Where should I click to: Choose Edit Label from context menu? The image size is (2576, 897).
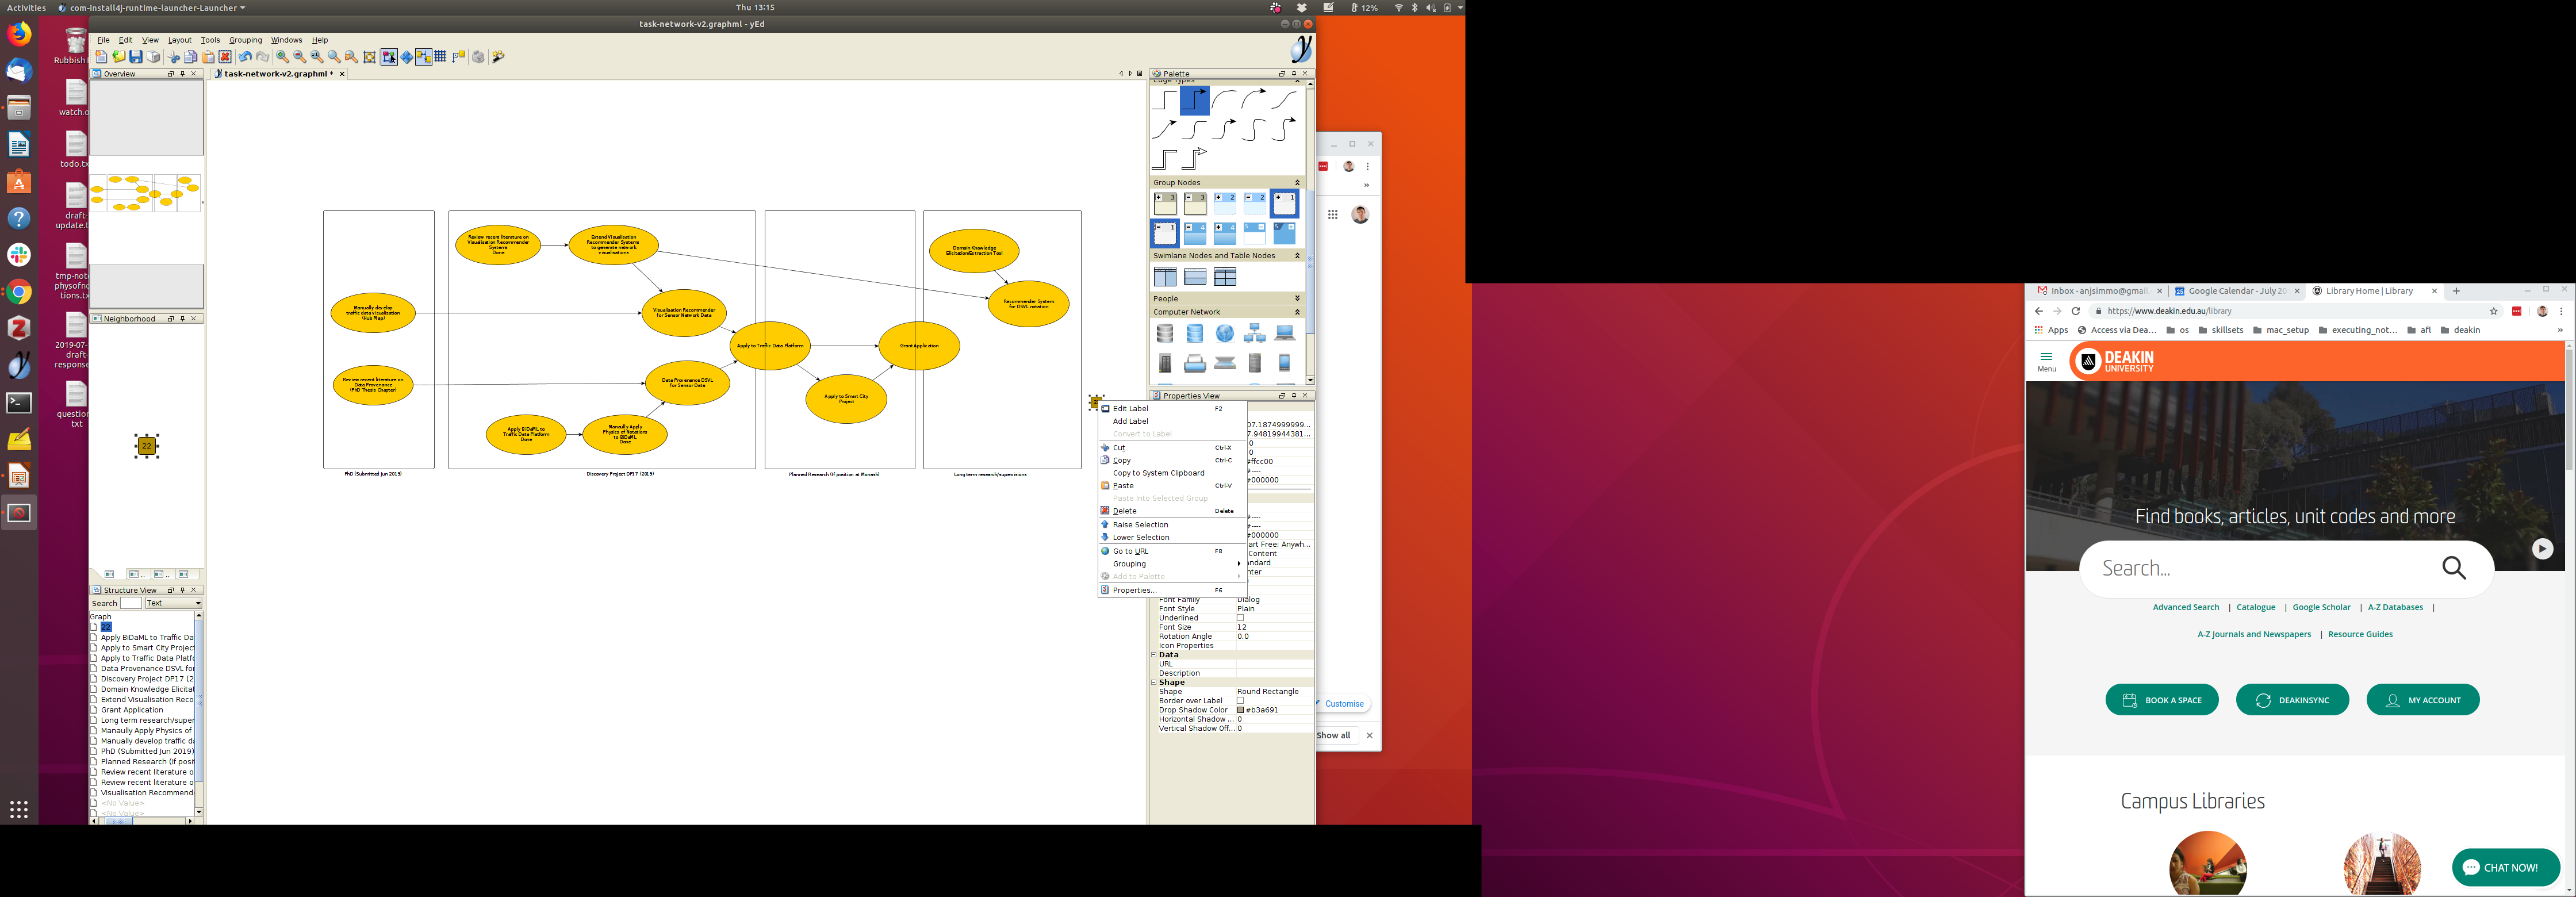coord(1130,409)
